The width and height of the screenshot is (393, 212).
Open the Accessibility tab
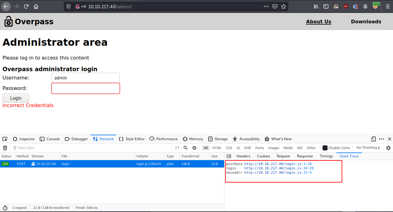pyautogui.click(x=246, y=139)
